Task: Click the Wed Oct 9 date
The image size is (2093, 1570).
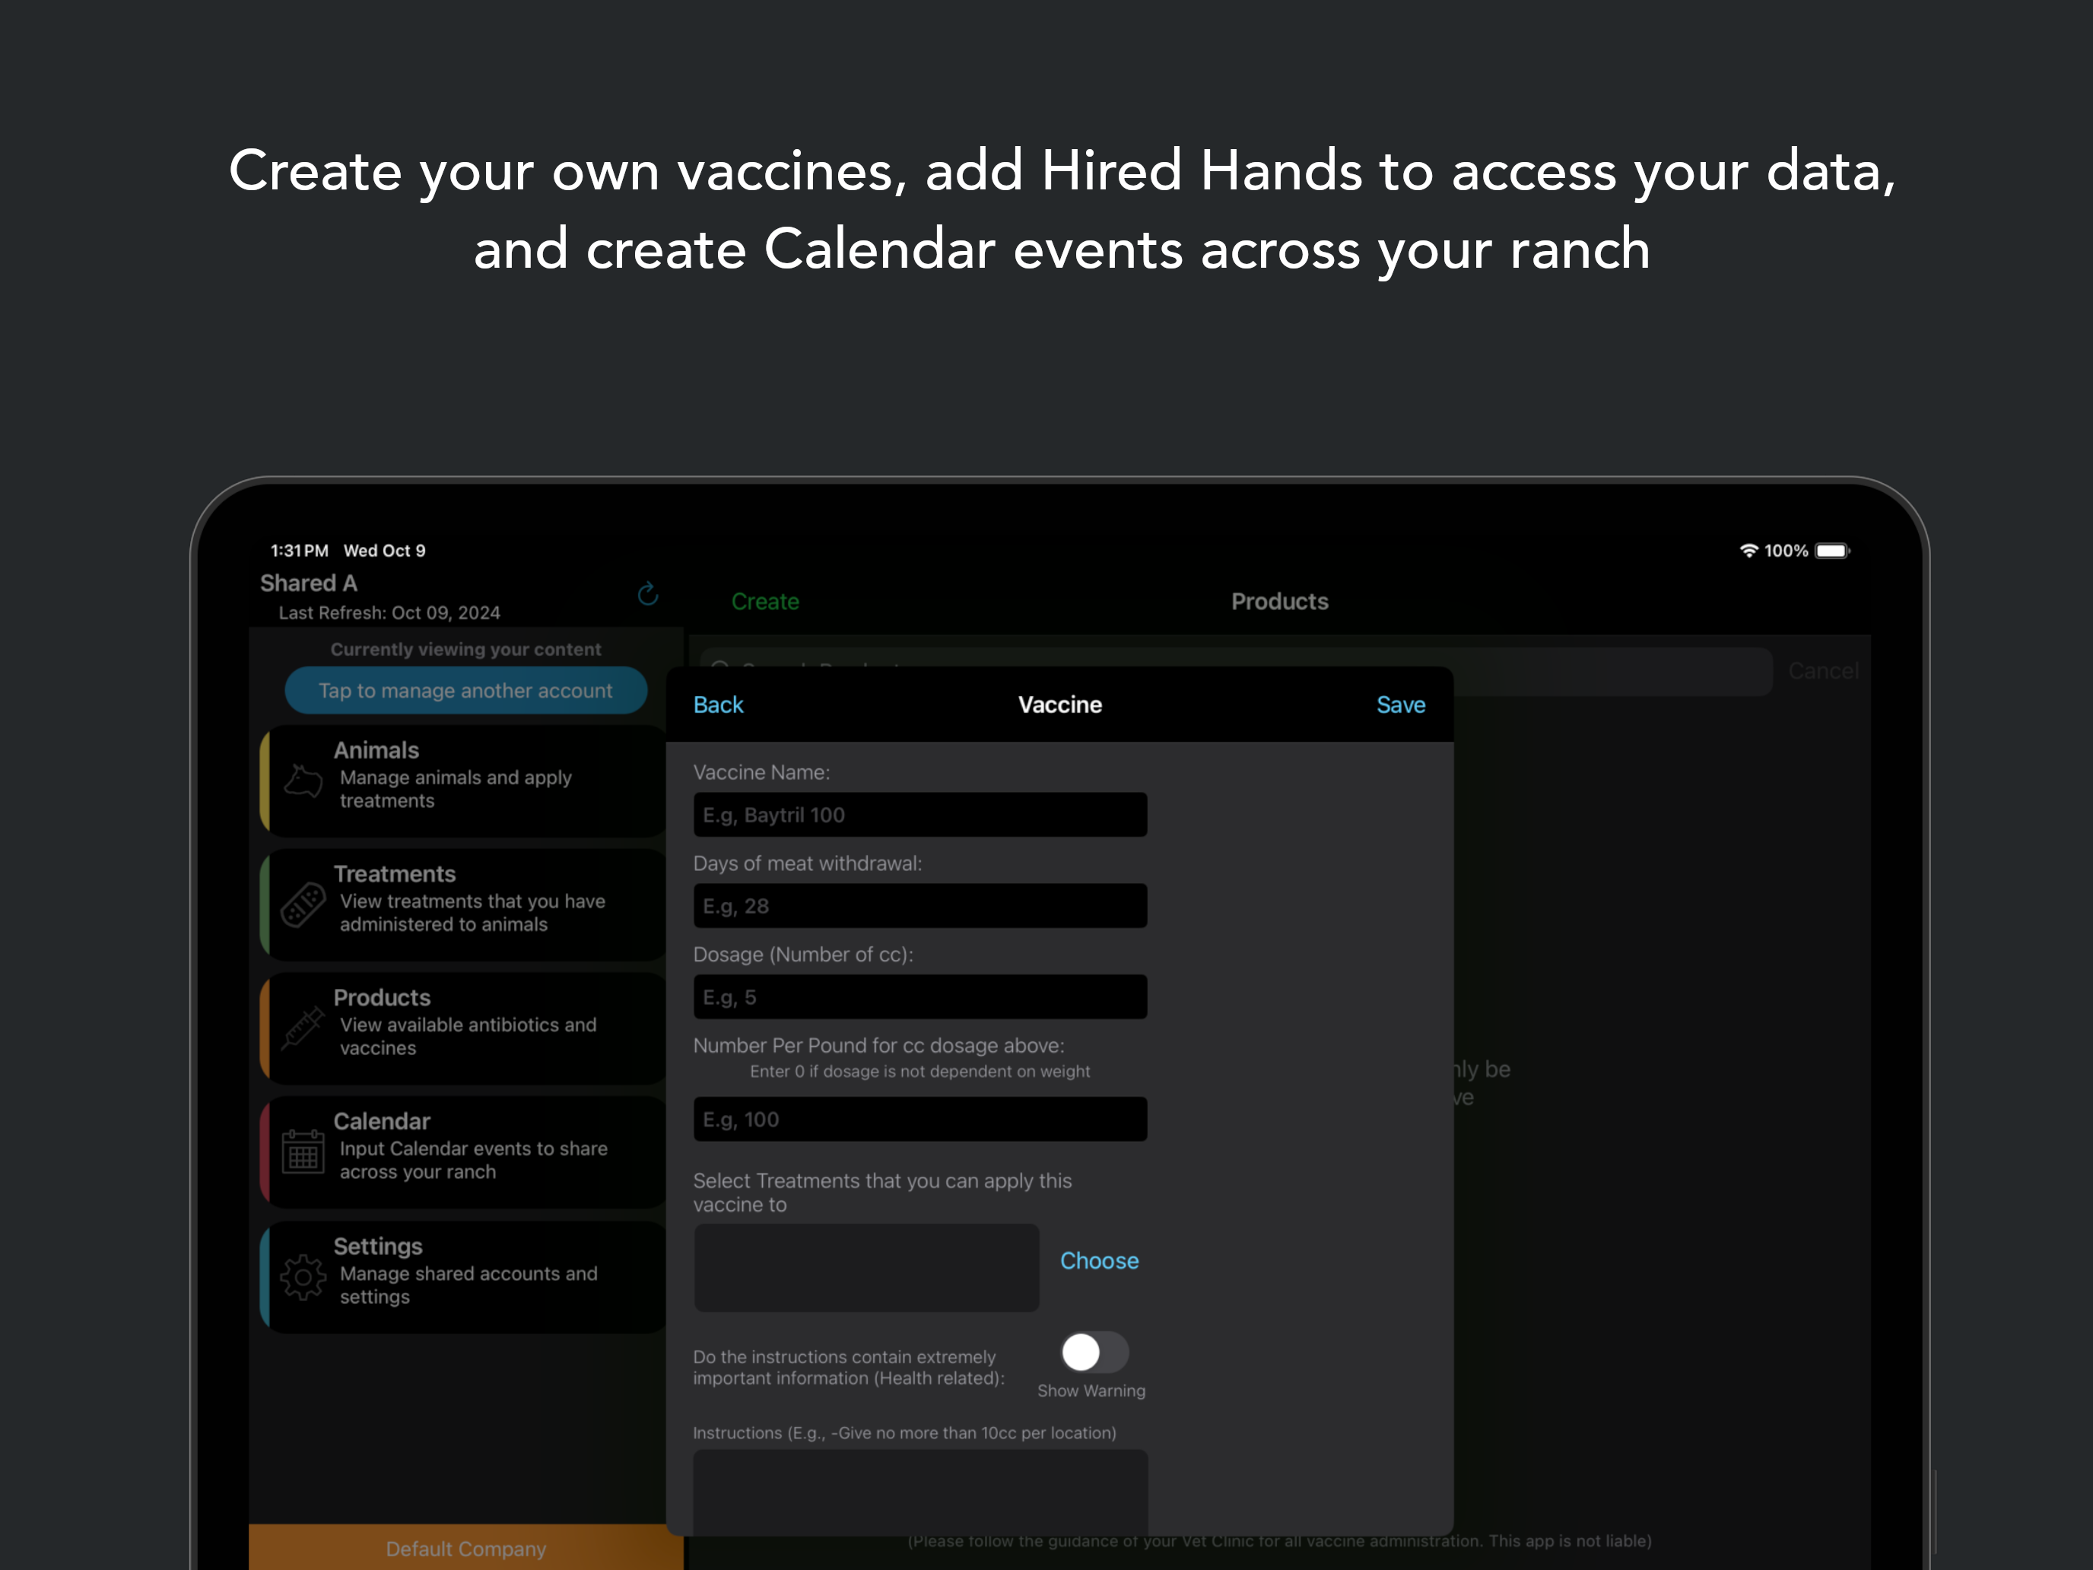Action: pyautogui.click(x=384, y=551)
